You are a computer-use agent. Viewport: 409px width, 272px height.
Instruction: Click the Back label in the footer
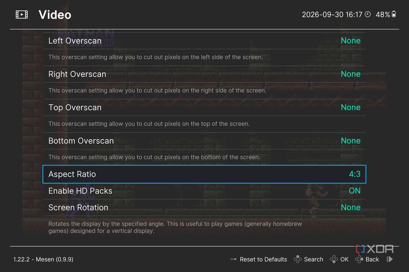point(372,259)
